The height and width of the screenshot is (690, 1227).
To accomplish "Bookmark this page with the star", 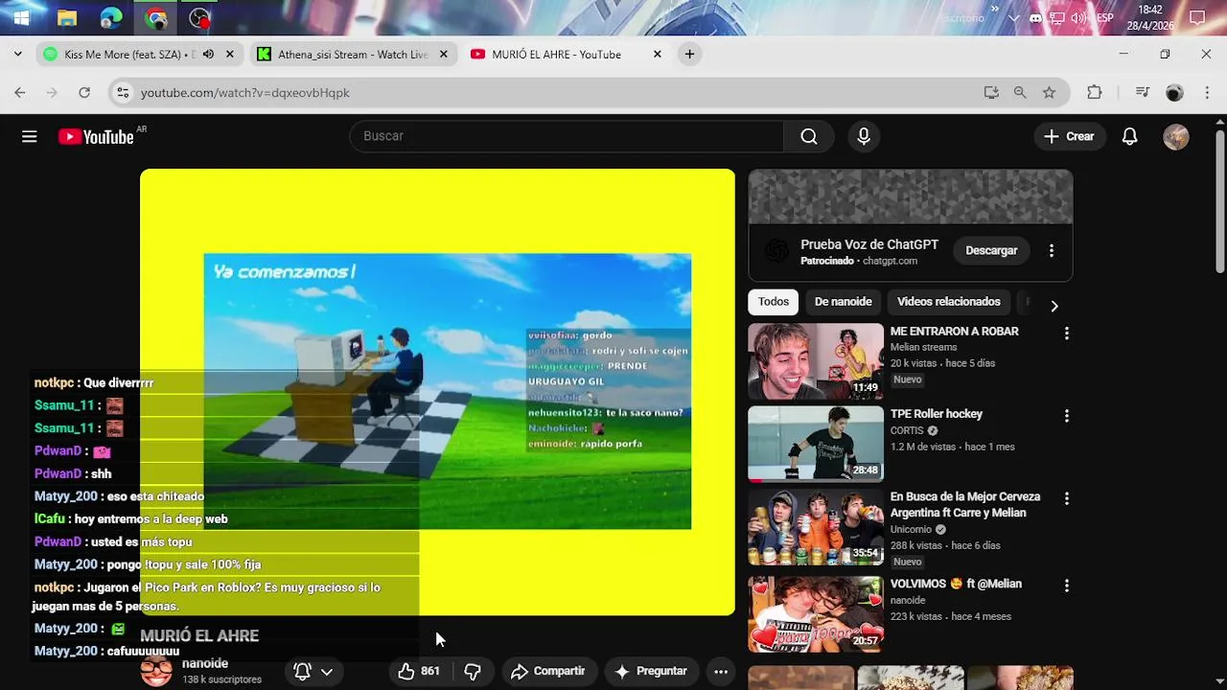I will pyautogui.click(x=1049, y=93).
